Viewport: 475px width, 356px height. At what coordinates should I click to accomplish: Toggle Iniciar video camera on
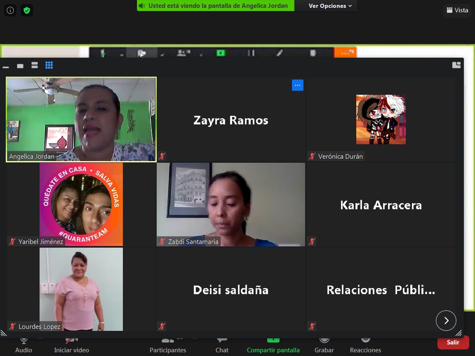coord(71,346)
